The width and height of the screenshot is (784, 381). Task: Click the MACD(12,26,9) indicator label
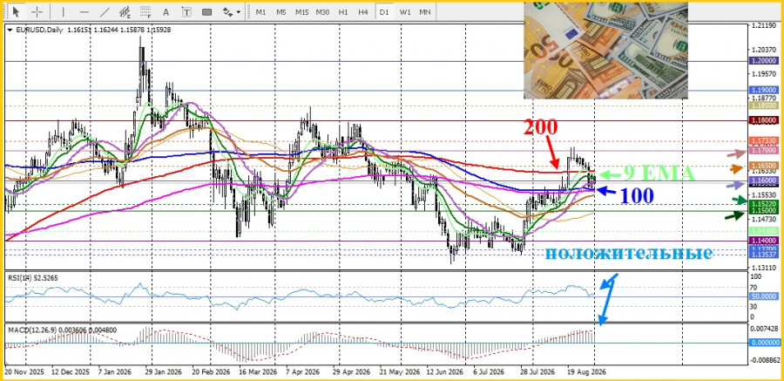[x=62, y=330]
